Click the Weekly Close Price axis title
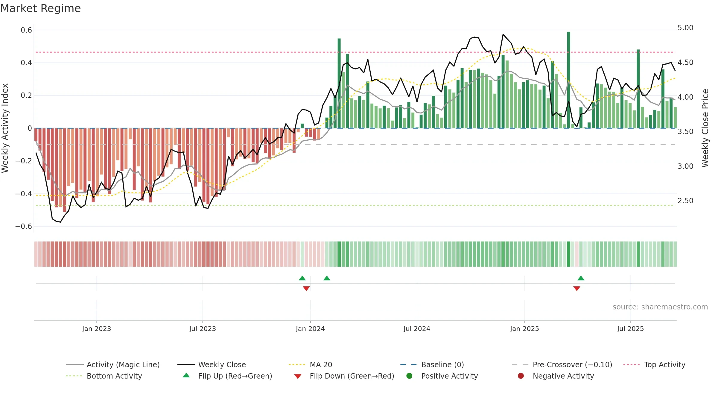This screenshot has height=404, width=718. coord(705,128)
